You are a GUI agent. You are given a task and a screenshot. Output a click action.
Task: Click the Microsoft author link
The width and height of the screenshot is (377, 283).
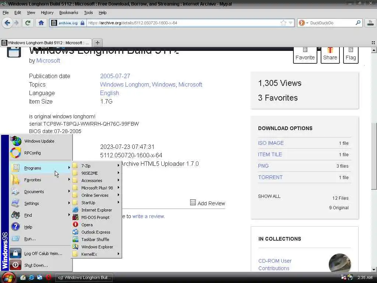[x=48, y=61]
